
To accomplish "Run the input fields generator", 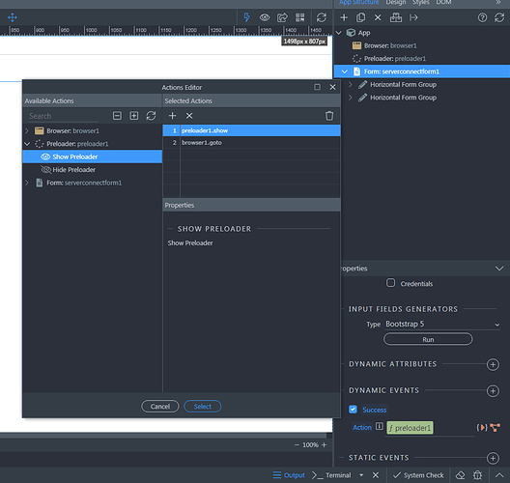I will [x=428, y=339].
